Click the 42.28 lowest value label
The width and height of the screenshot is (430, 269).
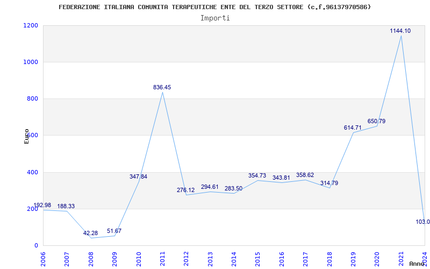coord(90,233)
